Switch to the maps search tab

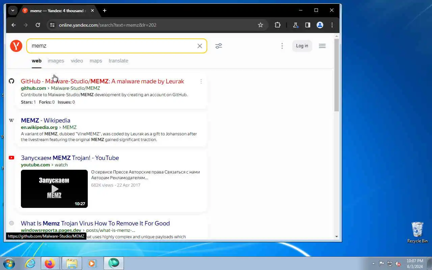point(96,61)
